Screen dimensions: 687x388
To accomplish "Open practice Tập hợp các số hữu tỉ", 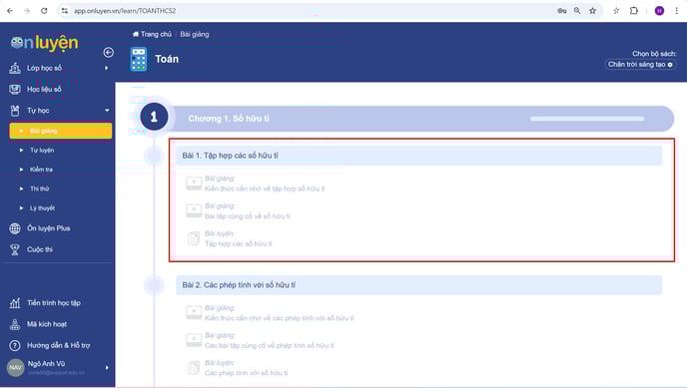I will (239, 243).
